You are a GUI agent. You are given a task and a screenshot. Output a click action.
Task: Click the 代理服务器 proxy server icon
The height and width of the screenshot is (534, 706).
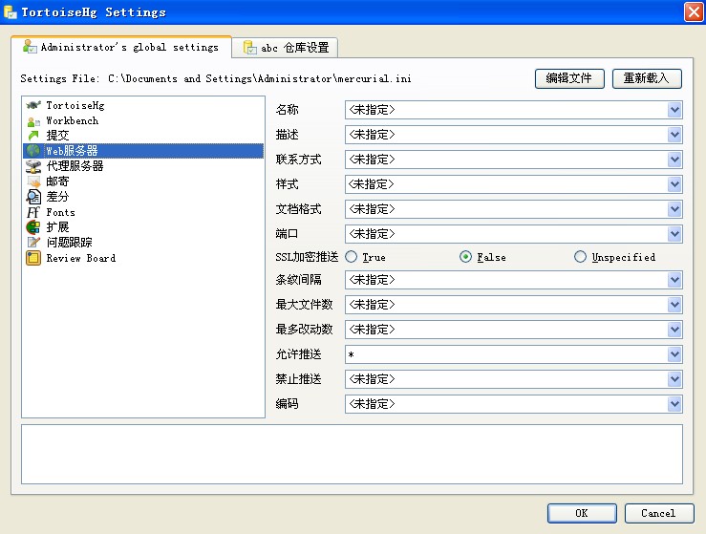coord(33,166)
